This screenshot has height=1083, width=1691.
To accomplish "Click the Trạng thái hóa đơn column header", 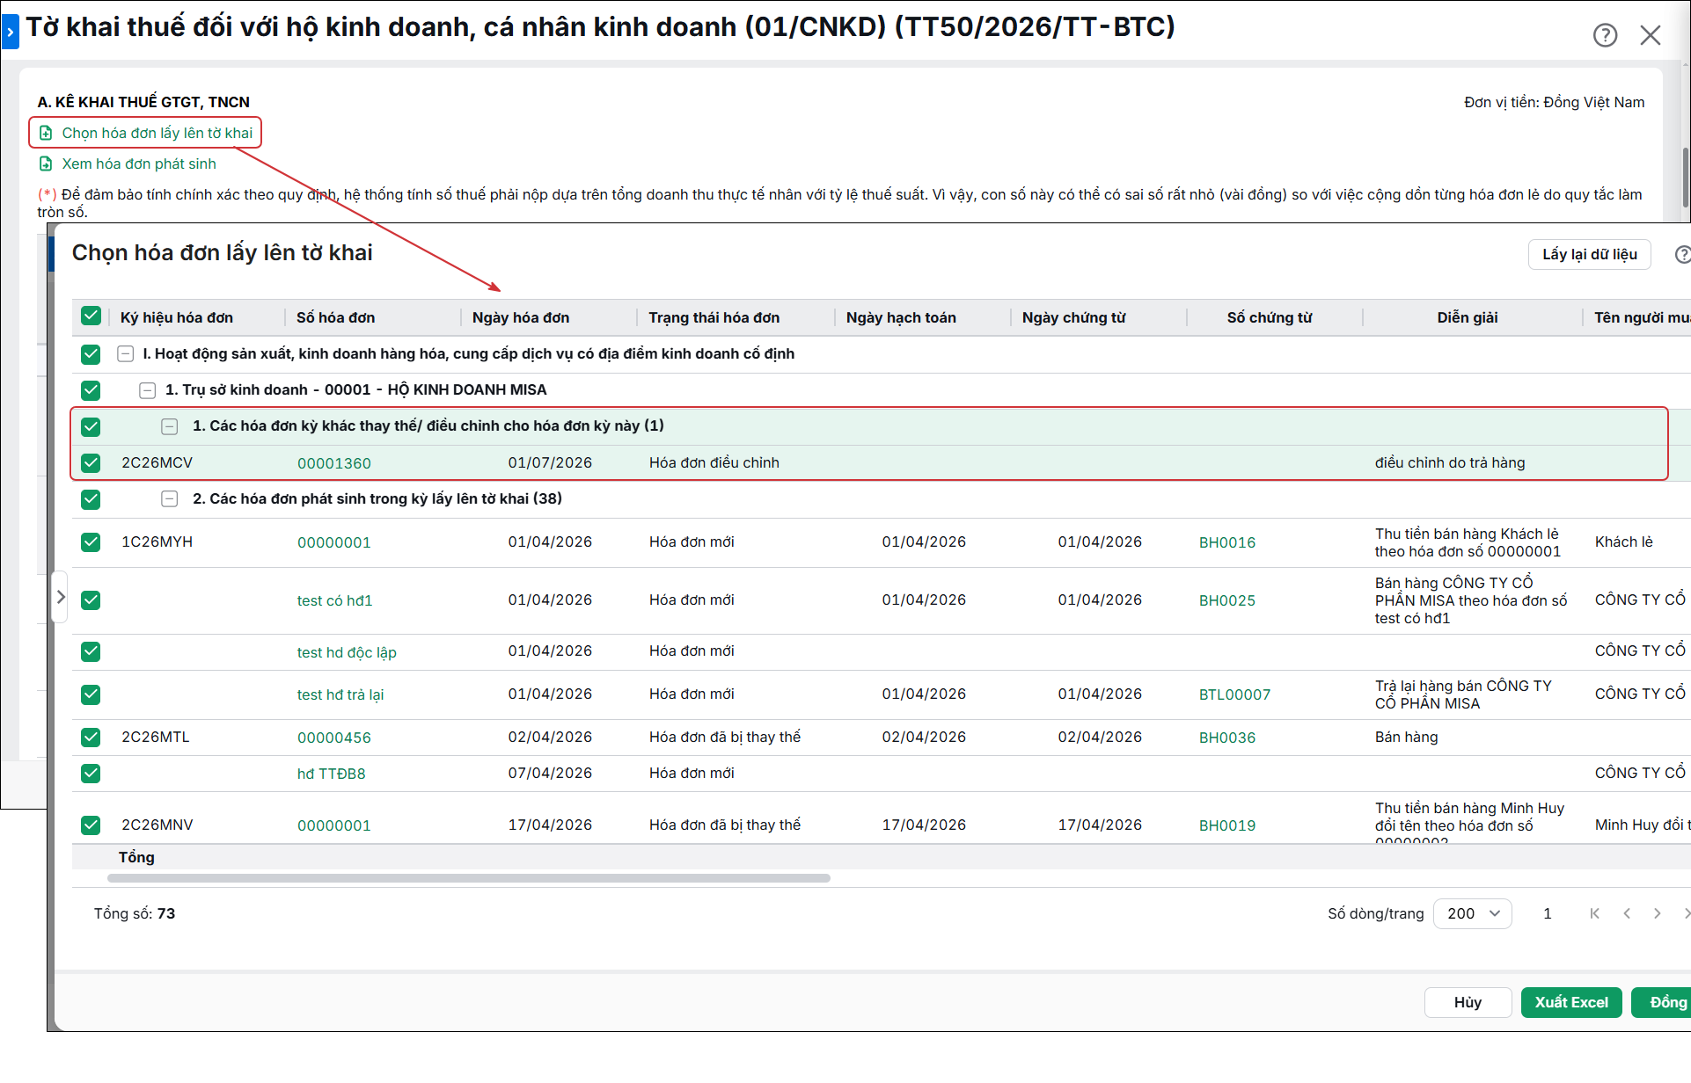I will click(714, 317).
